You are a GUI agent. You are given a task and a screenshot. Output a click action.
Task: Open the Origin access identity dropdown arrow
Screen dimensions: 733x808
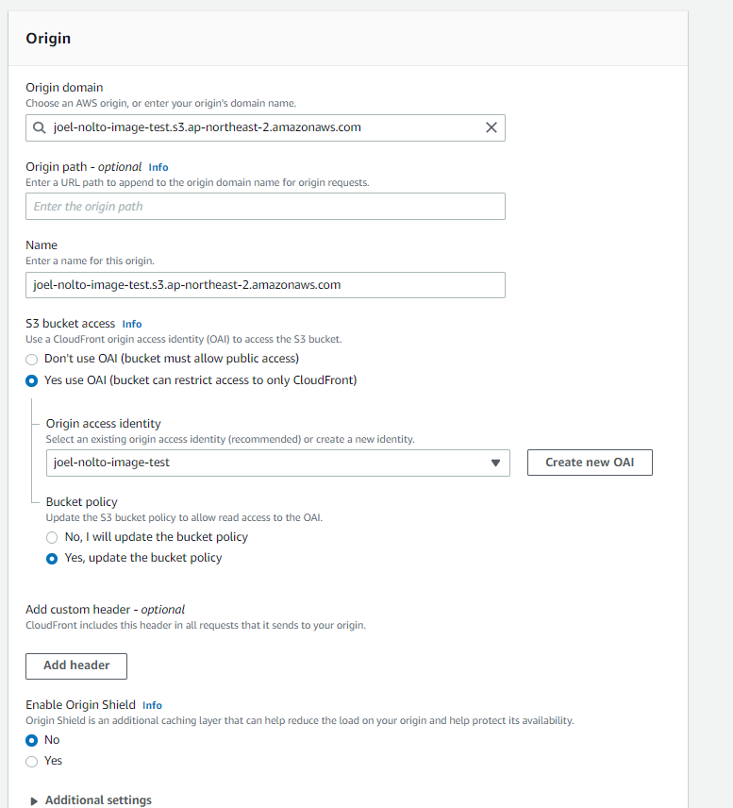[x=495, y=463]
